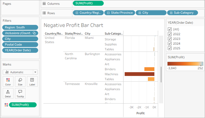Viewport: 205px width, 118px height.
Task: Click the color dots icon beside SUM(Profit) mark
Action: (x=6, y=105)
